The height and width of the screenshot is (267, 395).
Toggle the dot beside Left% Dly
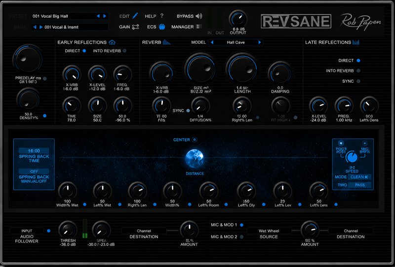click(x=264, y=204)
